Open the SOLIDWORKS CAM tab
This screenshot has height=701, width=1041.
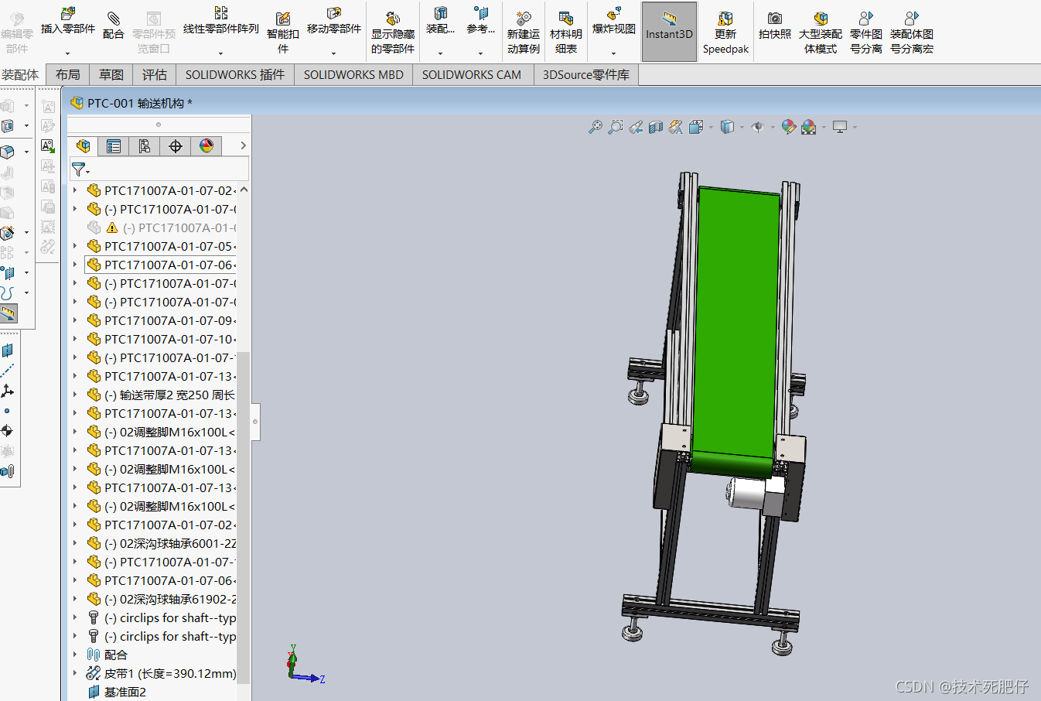click(x=472, y=75)
